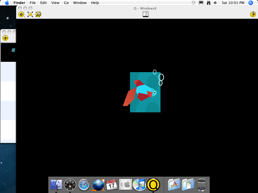The image size is (258, 193).
Task: Open the Applications folder in Dock
Action: click(174, 185)
